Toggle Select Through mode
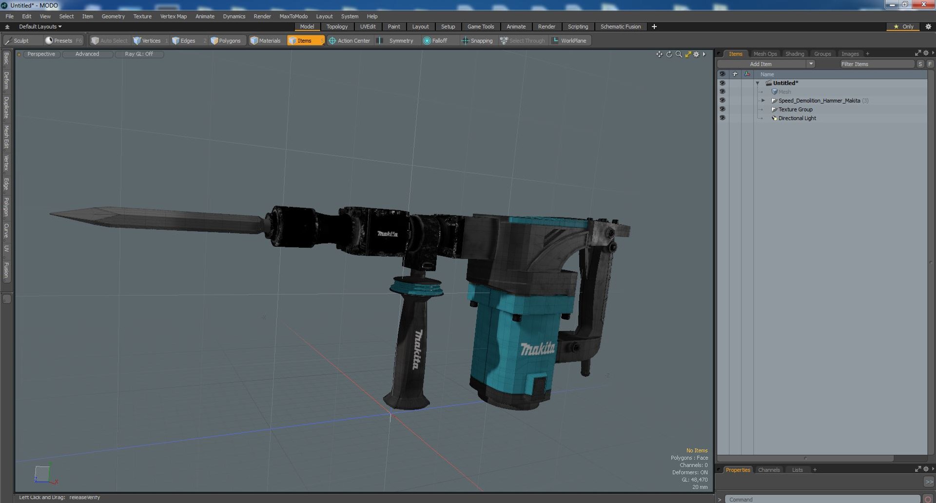 [523, 40]
